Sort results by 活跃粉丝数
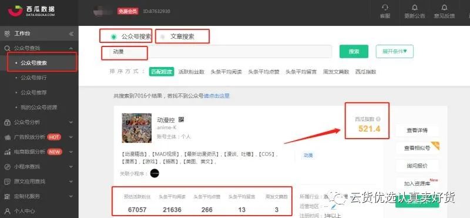Image resolution: width=470 pixels, height=218 pixels. pos(192,72)
